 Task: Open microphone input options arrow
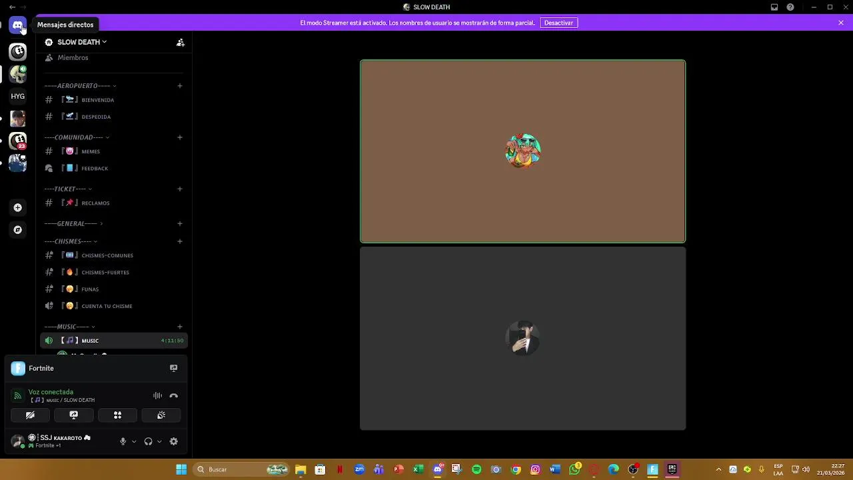tap(134, 441)
